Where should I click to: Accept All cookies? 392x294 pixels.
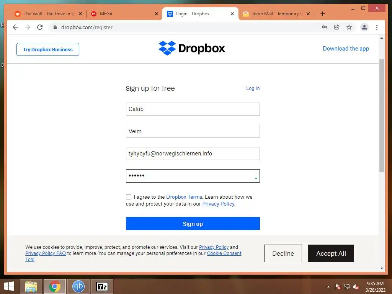pos(331,253)
